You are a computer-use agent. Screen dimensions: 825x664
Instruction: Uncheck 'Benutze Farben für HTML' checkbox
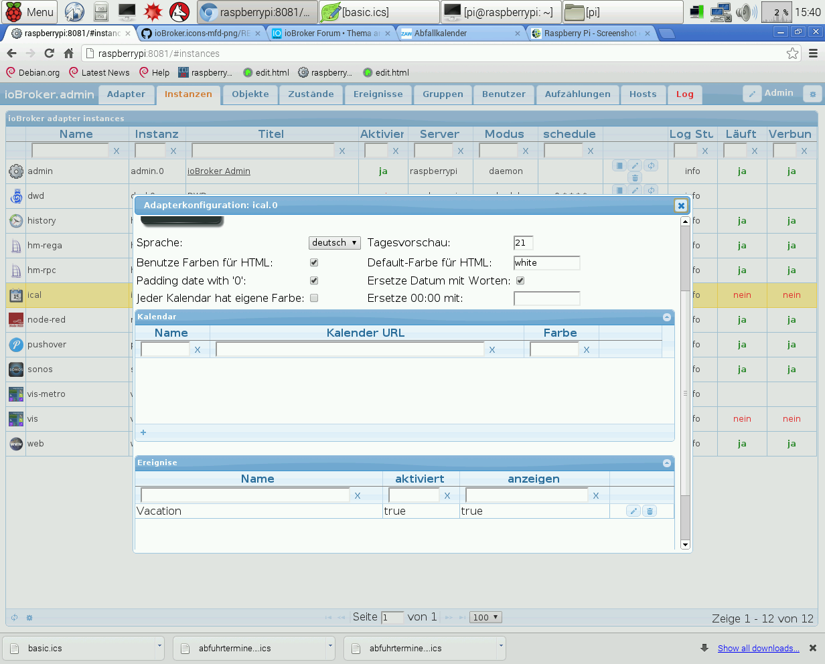click(x=314, y=263)
